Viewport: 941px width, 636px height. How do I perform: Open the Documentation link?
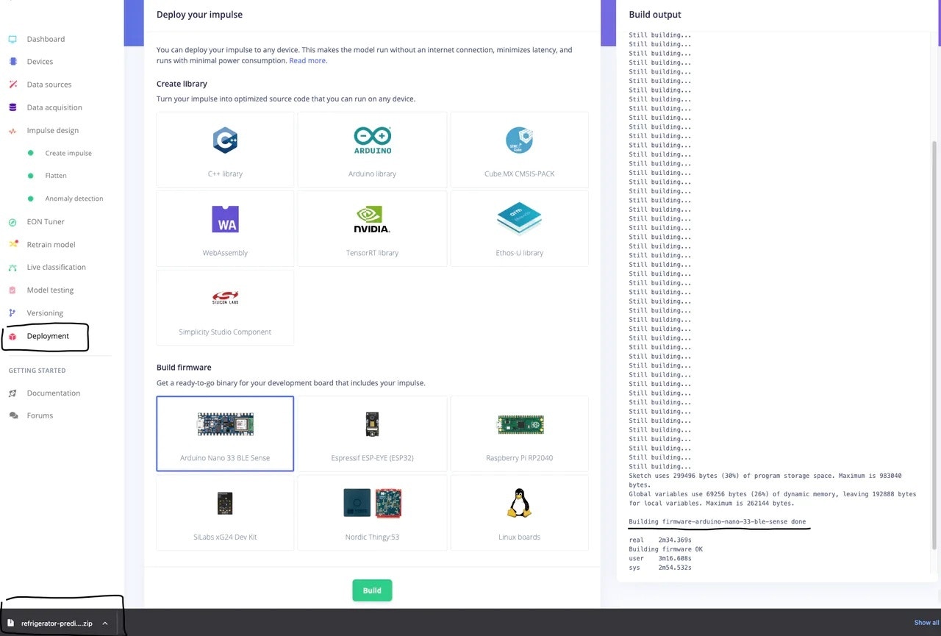(x=54, y=393)
